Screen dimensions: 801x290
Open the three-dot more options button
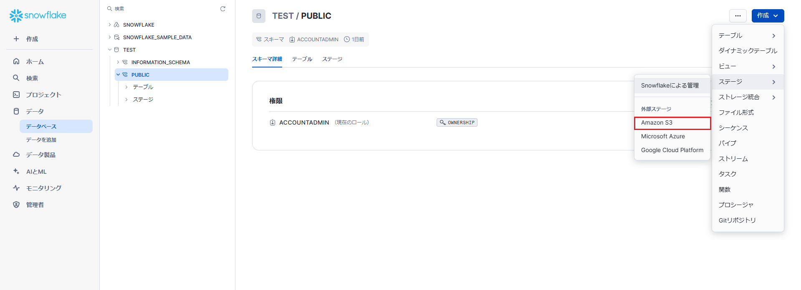click(x=738, y=16)
